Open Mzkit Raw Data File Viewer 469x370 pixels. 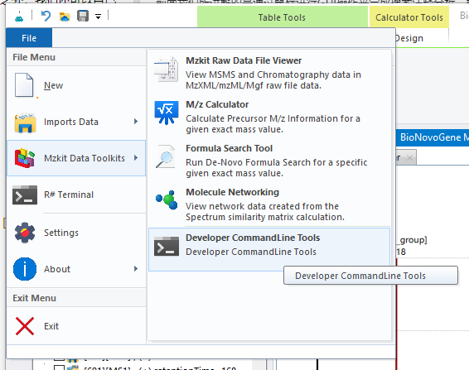(x=269, y=73)
